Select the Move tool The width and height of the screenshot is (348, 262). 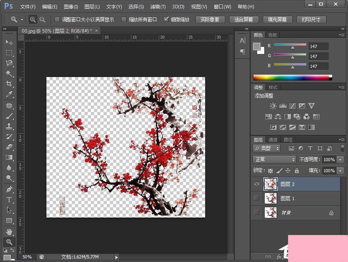9,42
